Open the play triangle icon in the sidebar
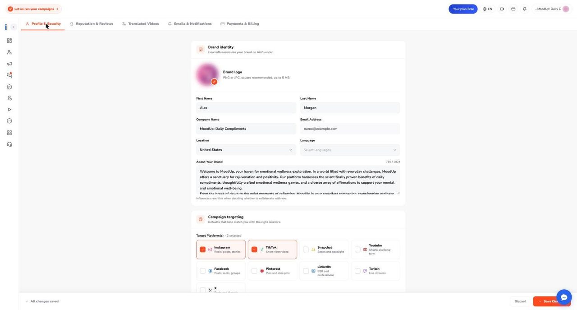 (x=9, y=110)
